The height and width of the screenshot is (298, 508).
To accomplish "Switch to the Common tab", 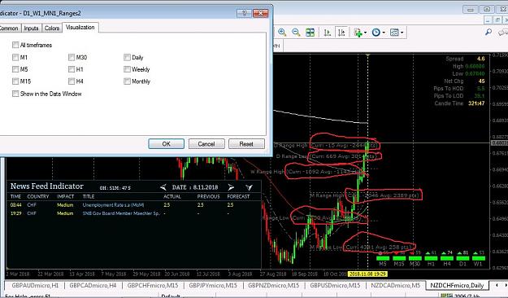I will [x=10, y=28].
